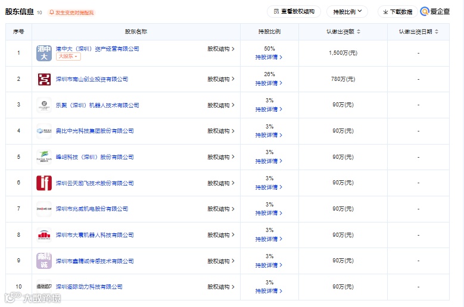
Task: Sort by 认缴出资日期 using sort arrows
Action: 437,32
